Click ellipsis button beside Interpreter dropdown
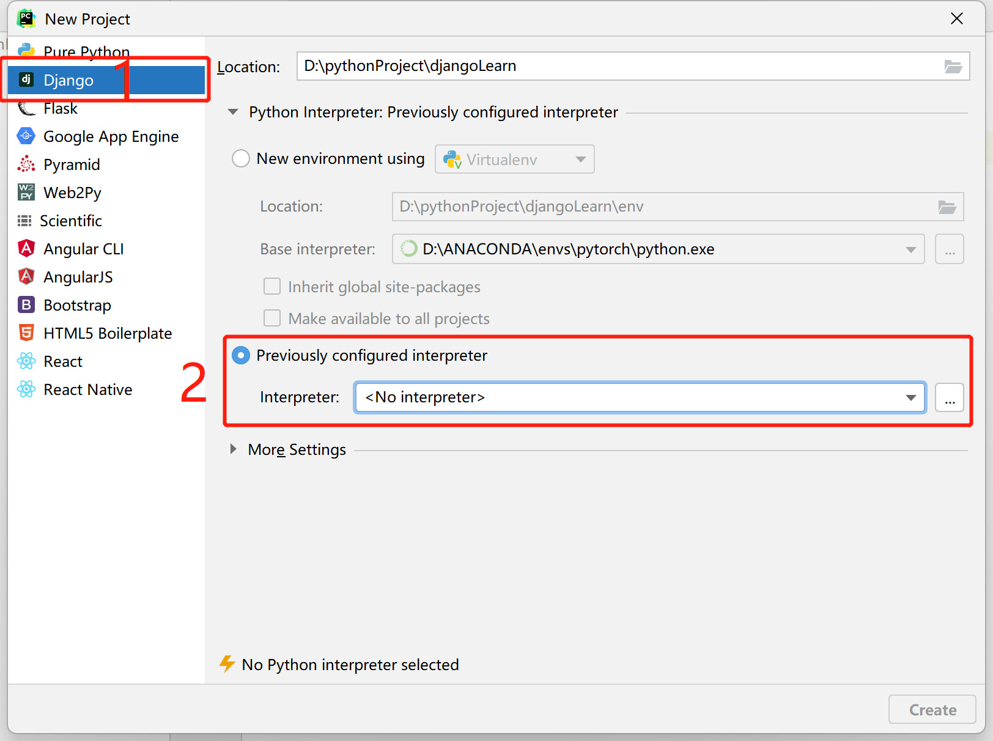This screenshot has height=741, width=993. pyautogui.click(x=950, y=397)
